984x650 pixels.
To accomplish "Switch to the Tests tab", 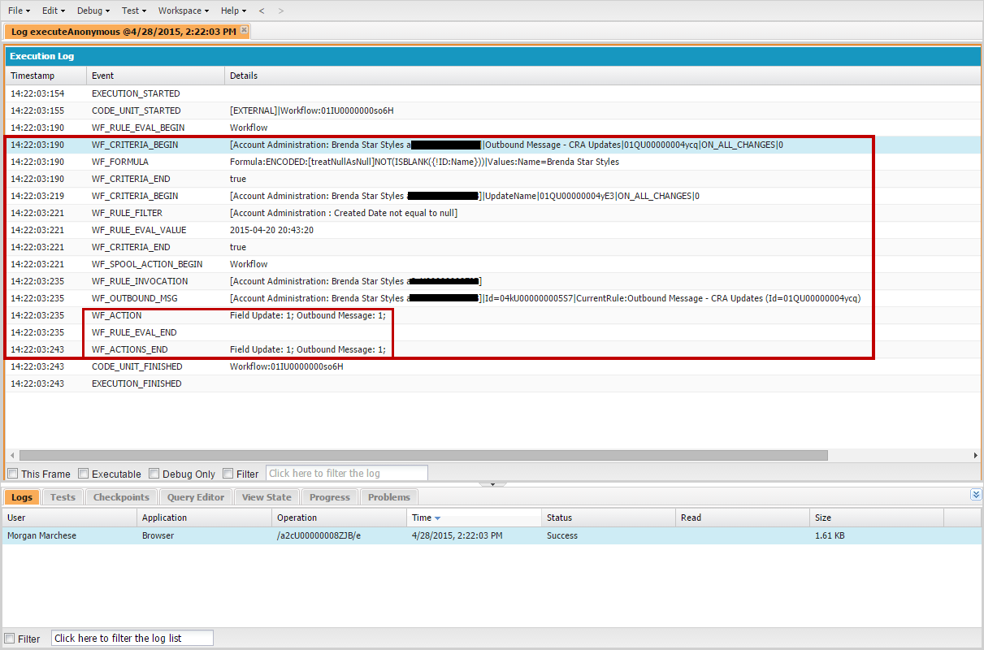I will [x=63, y=497].
